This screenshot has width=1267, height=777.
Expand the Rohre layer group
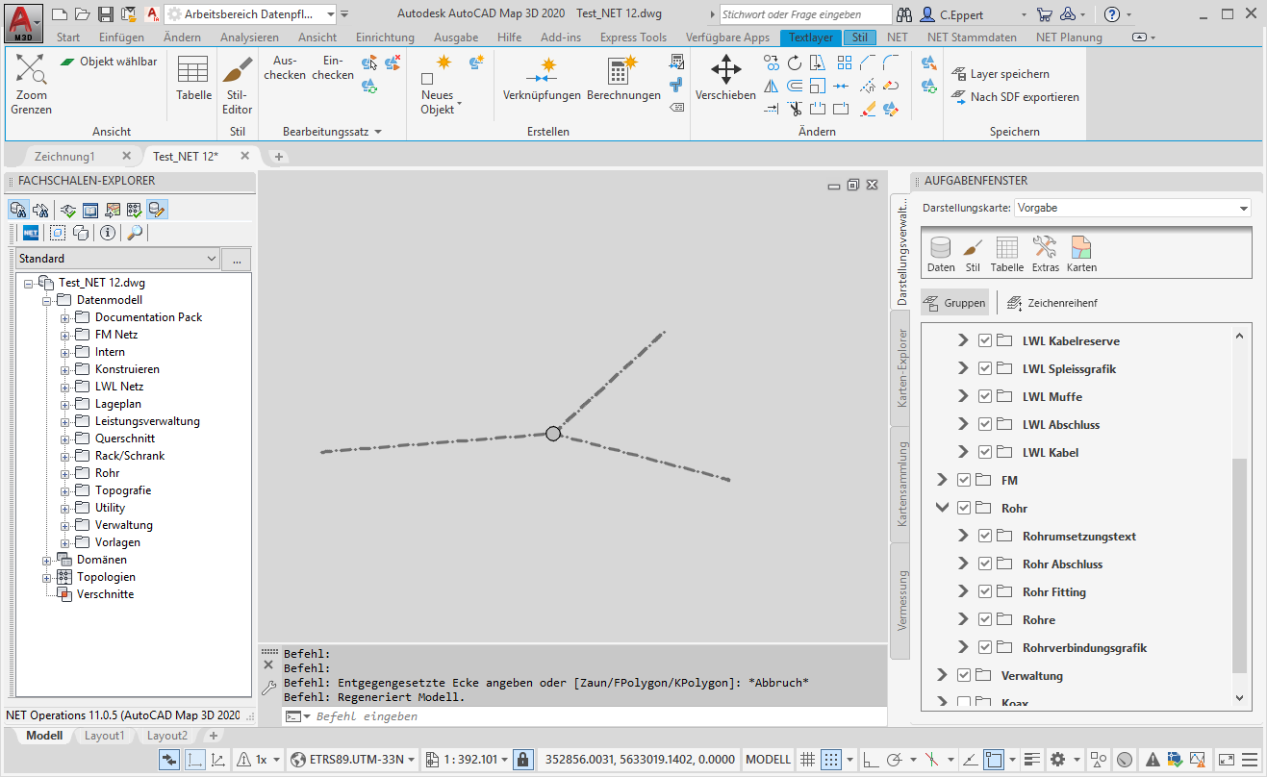964,619
